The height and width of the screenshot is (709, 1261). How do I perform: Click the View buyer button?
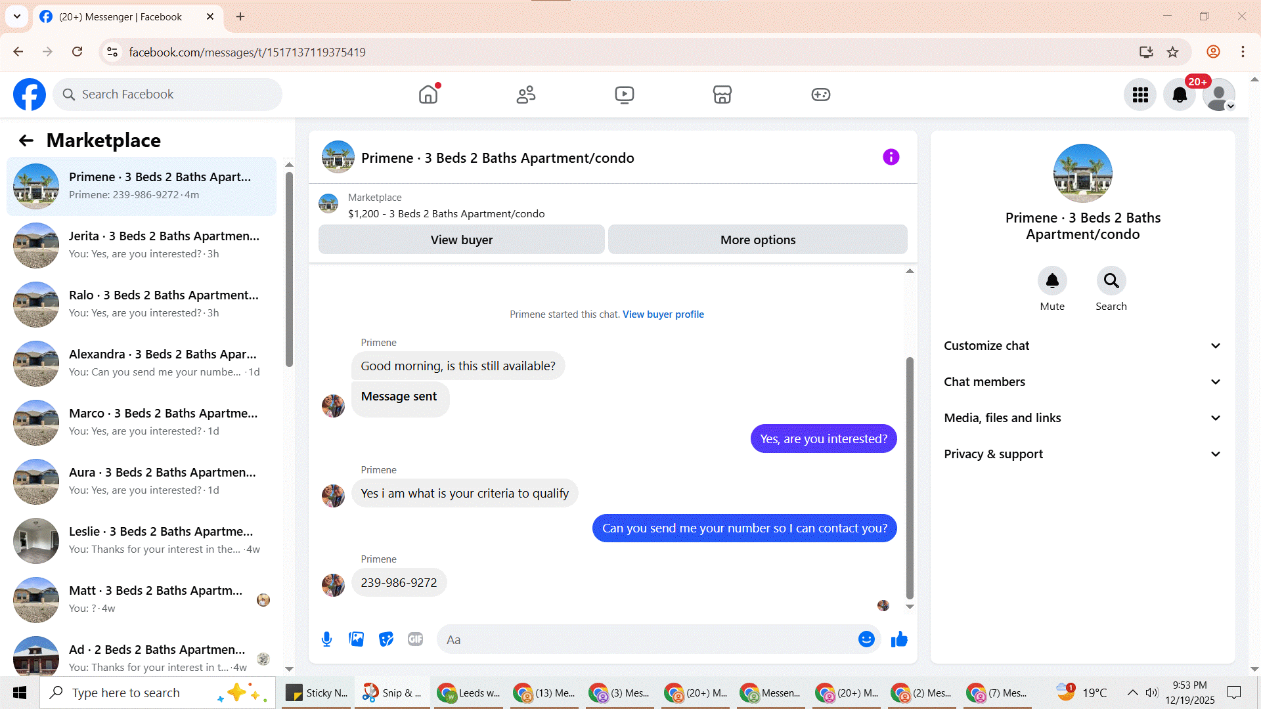point(461,240)
